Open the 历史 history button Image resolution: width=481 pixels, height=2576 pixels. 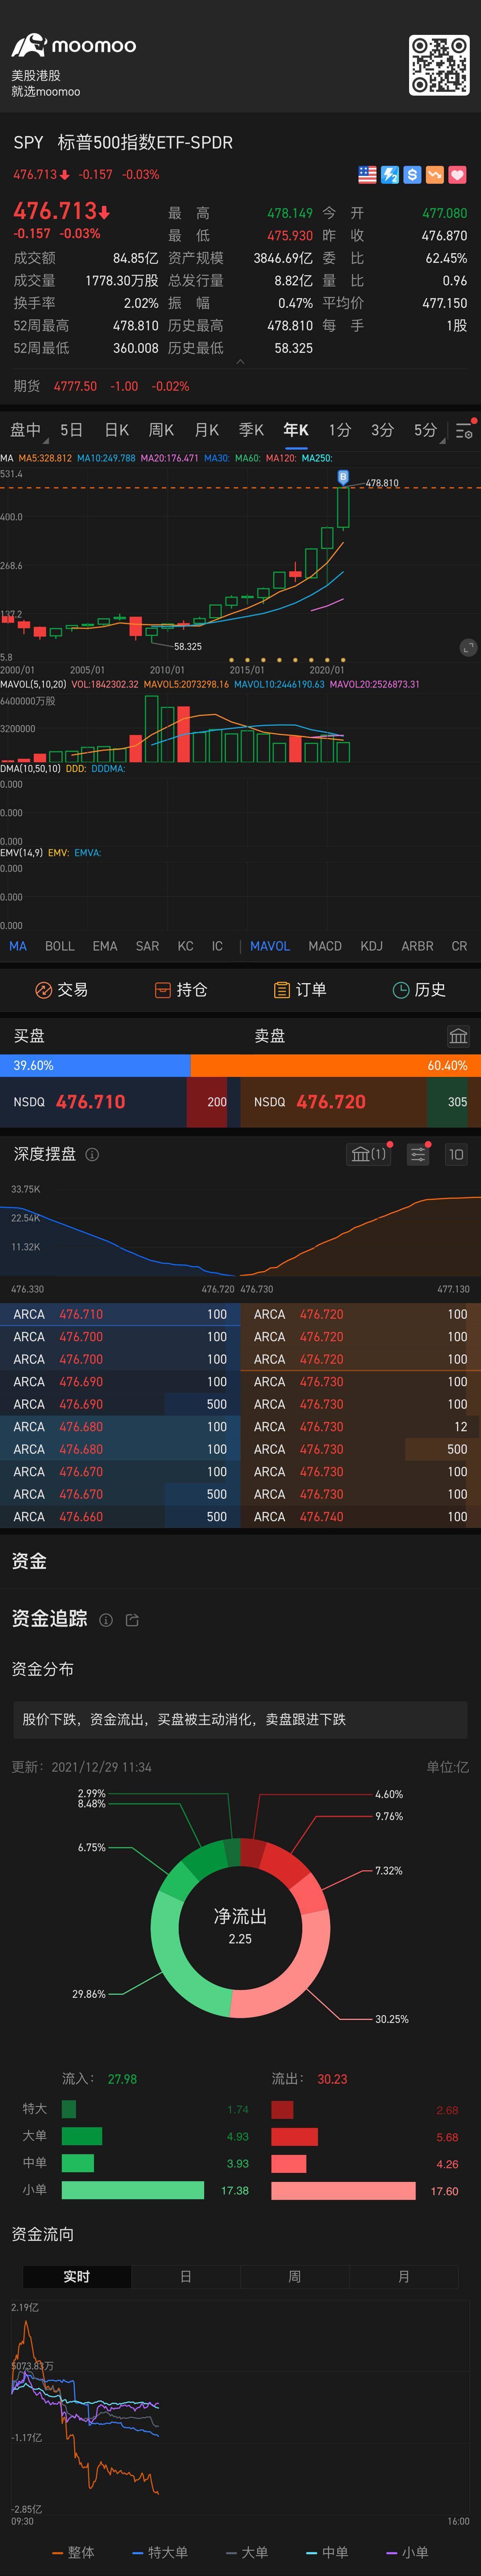(x=419, y=990)
